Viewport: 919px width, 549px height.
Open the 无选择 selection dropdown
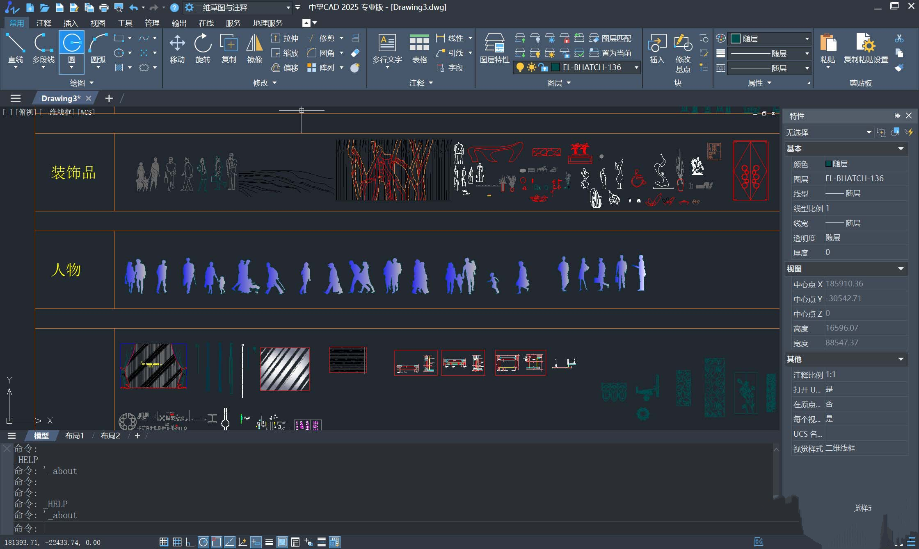click(x=869, y=132)
